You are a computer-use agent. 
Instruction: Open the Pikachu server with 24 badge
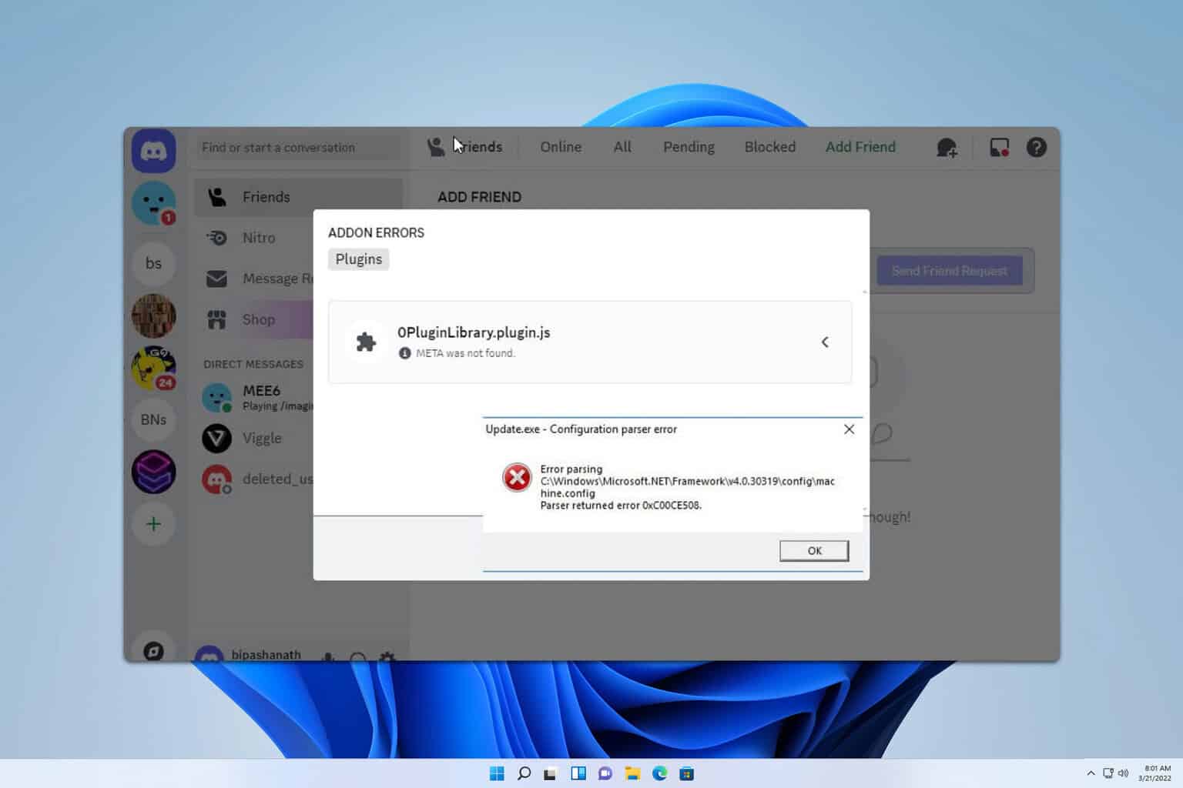(153, 368)
